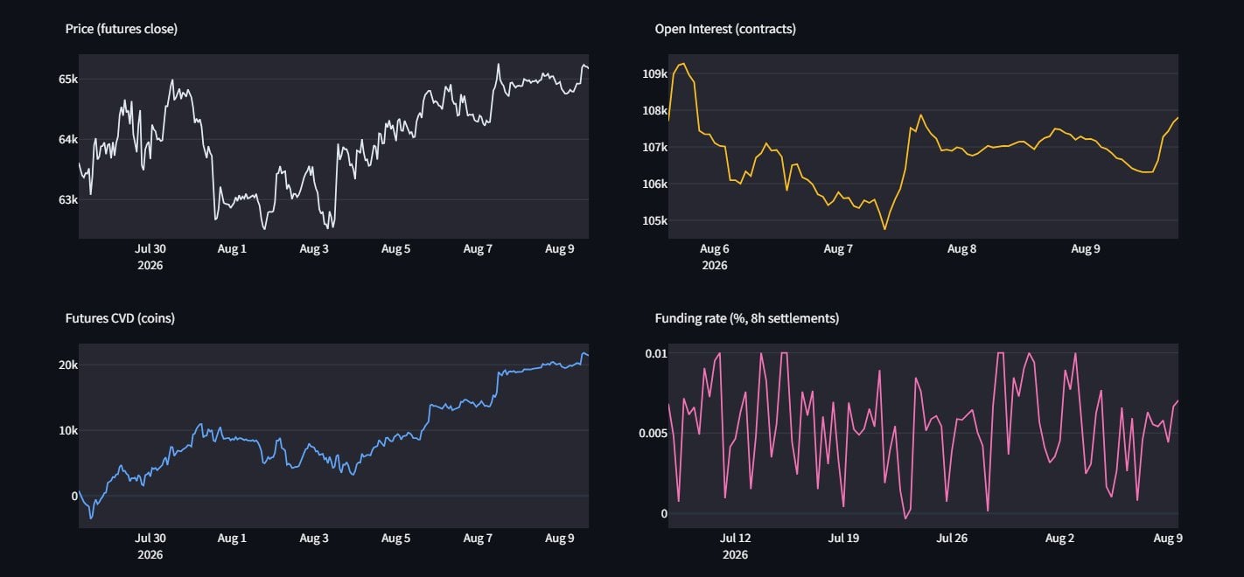Click Aug 1 tick on the Price chart

pyautogui.click(x=232, y=249)
